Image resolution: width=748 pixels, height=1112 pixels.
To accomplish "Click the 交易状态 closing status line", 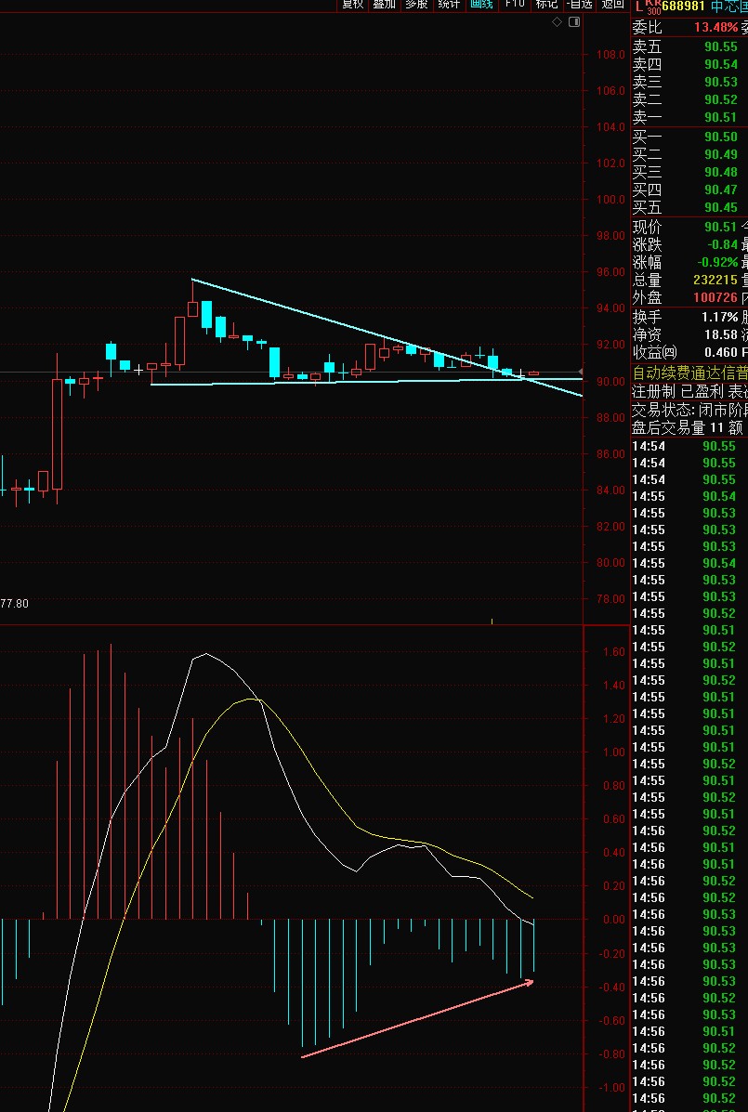I will [x=689, y=411].
